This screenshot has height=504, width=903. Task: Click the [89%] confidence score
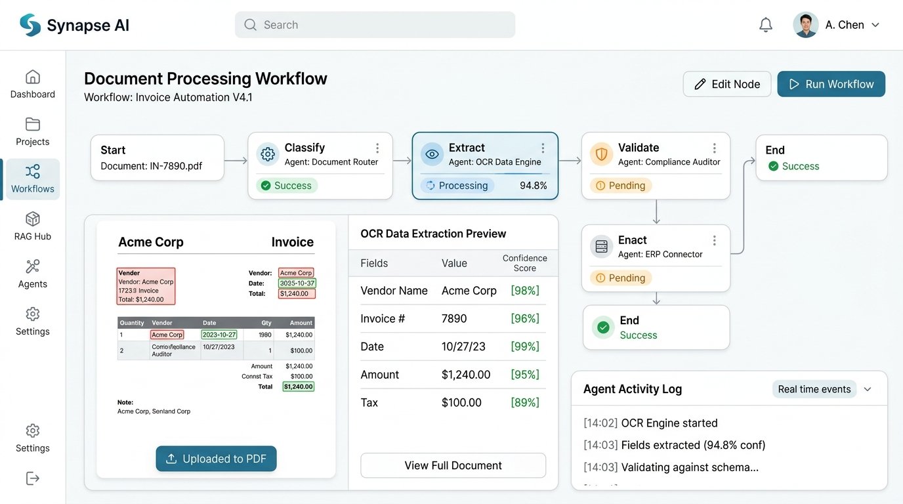coord(525,403)
